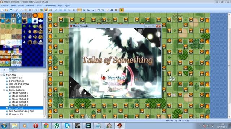Select the Battle Field map
Screen dimensions: 231x129
[15, 87]
